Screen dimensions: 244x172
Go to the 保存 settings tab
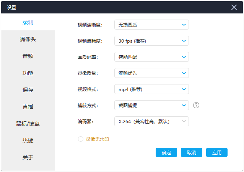point(28,90)
